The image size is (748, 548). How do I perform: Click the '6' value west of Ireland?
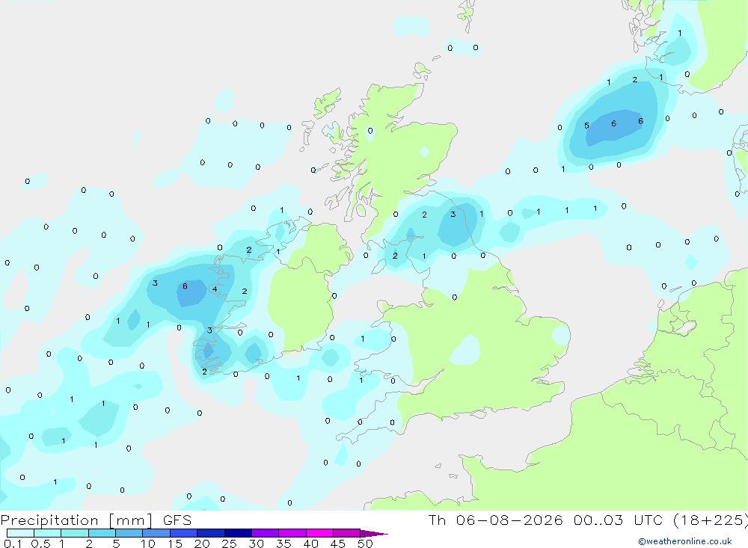pos(185,286)
